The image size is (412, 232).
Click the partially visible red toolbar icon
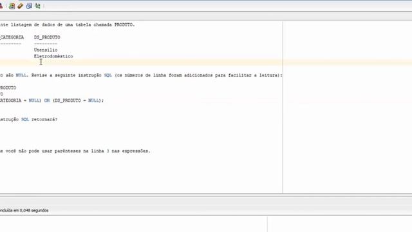[1, 6]
